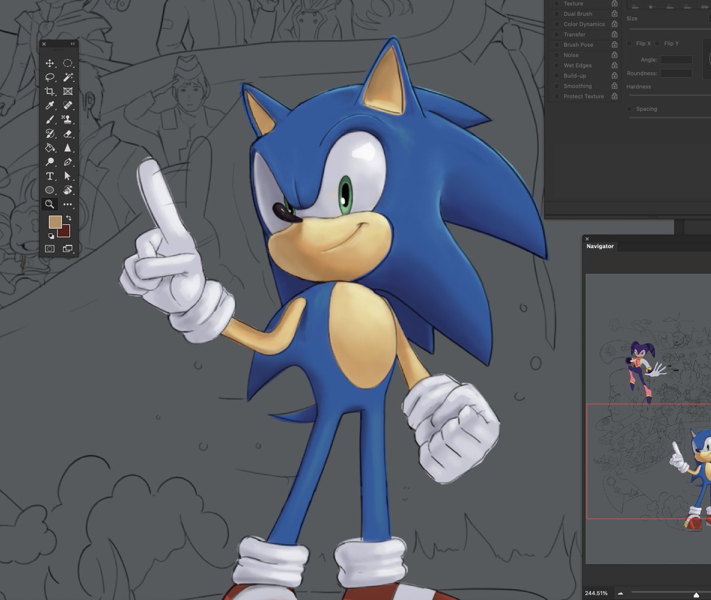Click the Angle input field

pyautogui.click(x=676, y=60)
